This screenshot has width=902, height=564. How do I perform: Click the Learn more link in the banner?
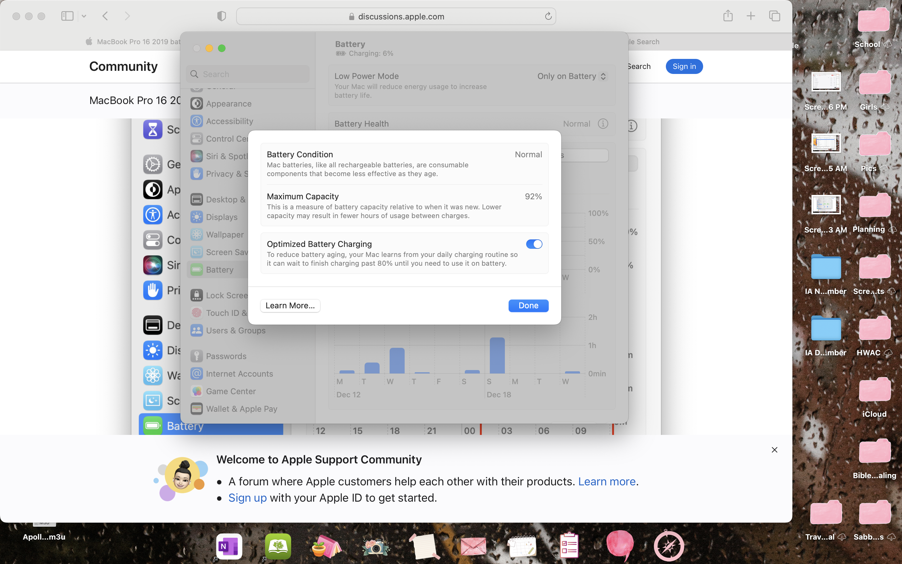click(x=606, y=482)
